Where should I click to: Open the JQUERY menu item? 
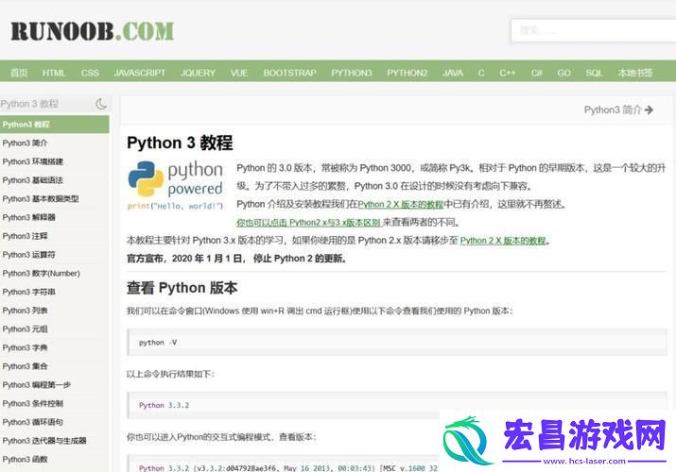click(198, 73)
